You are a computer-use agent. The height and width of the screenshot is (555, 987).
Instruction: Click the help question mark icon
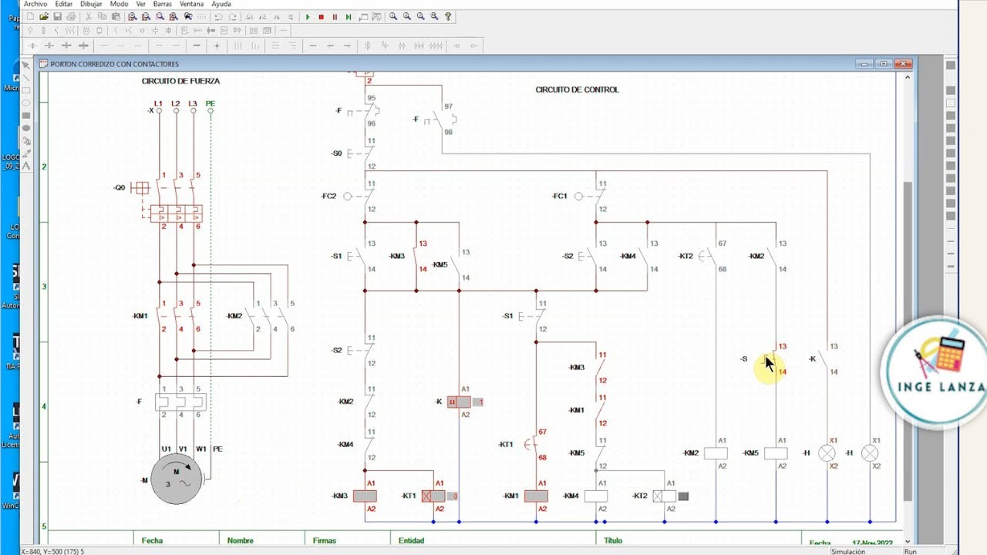point(448,16)
